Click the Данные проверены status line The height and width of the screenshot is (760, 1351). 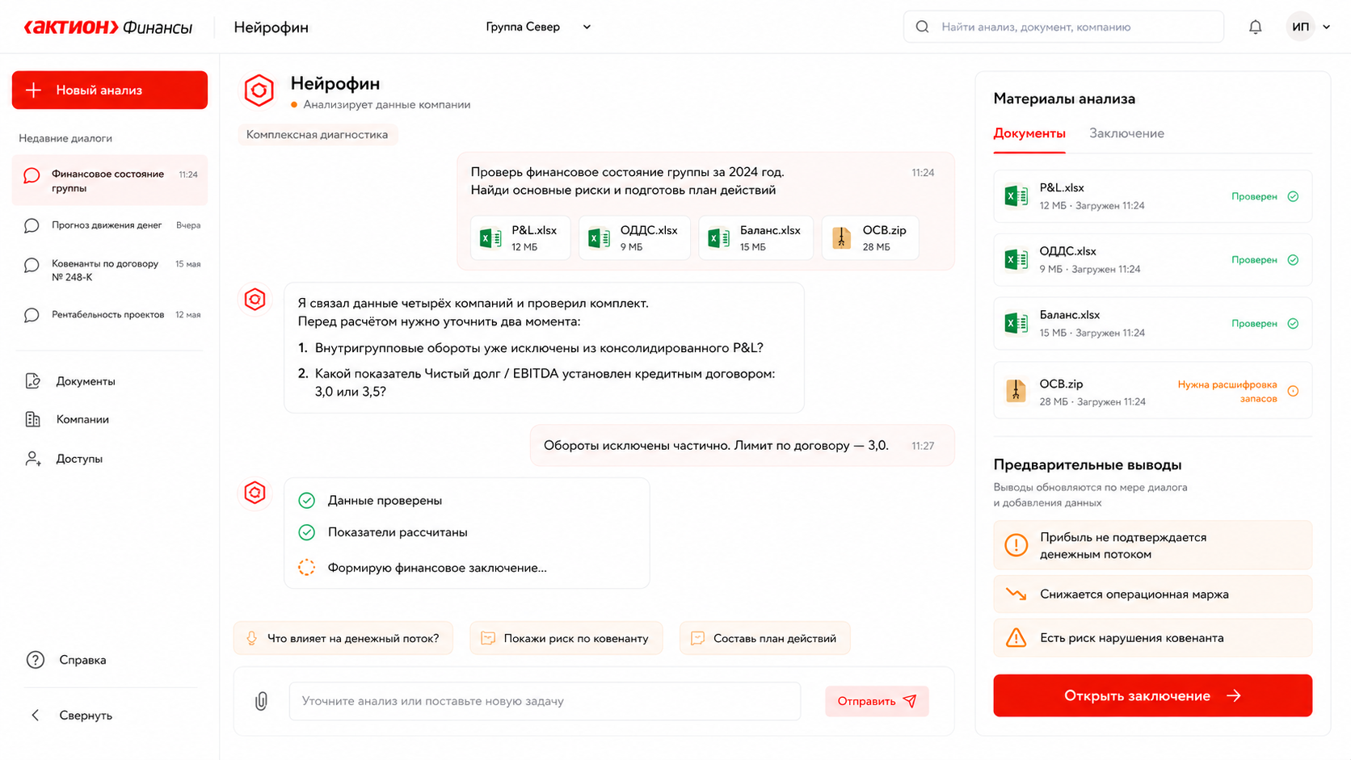385,501
